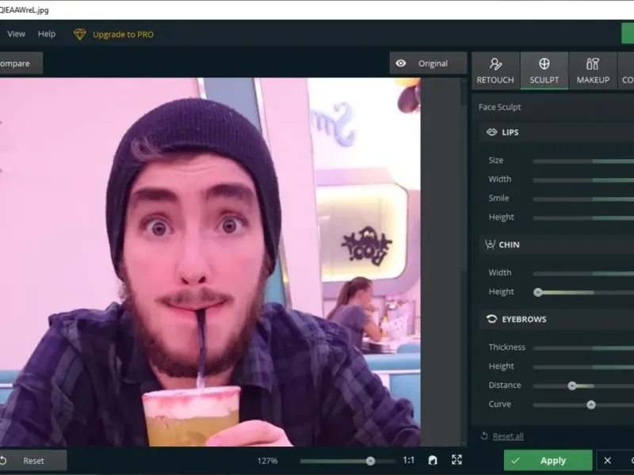Click the Retouch brush icon
The image size is (634, 475).
495,64
